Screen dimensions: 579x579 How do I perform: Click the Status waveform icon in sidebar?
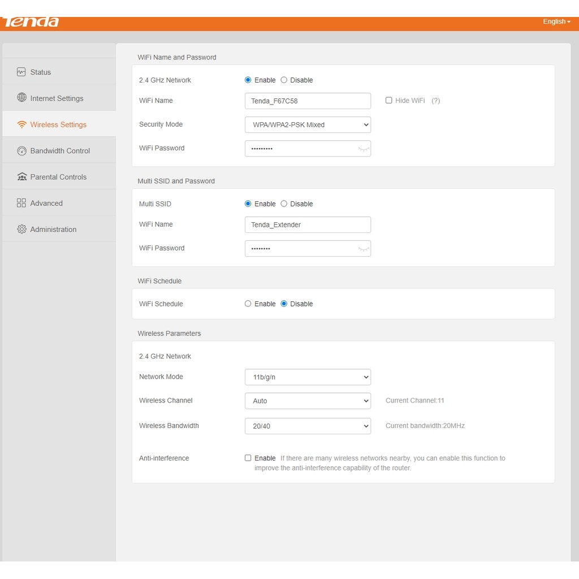coord(21,72)
